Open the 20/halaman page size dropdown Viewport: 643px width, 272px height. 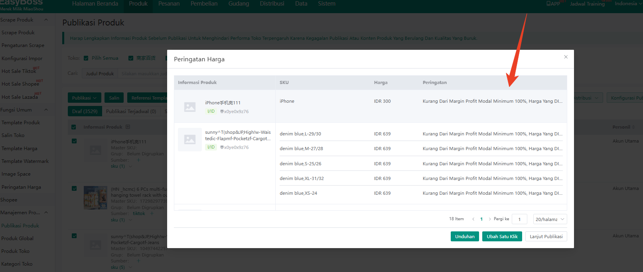pyautogui.click(x=550, y=219)
